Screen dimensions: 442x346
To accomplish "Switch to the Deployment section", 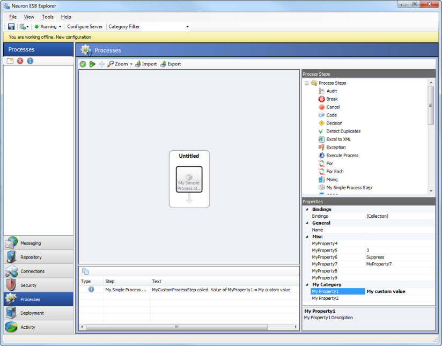I will click(x=38, y=313).
